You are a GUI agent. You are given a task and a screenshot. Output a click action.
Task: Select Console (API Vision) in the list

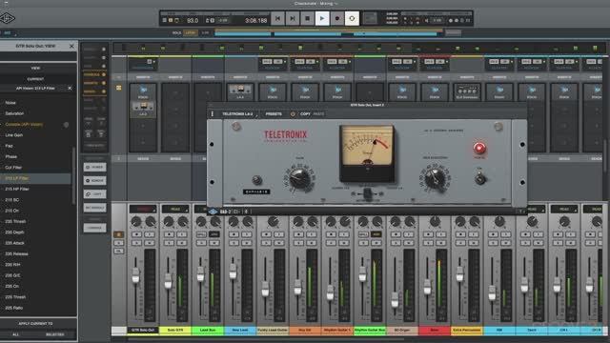coord(24,125)
